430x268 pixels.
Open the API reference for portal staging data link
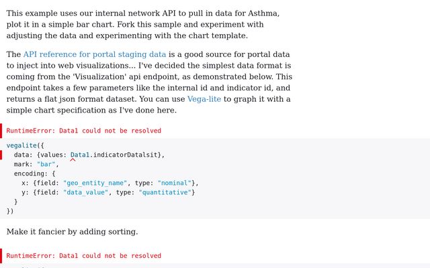[x=94, y=54]
